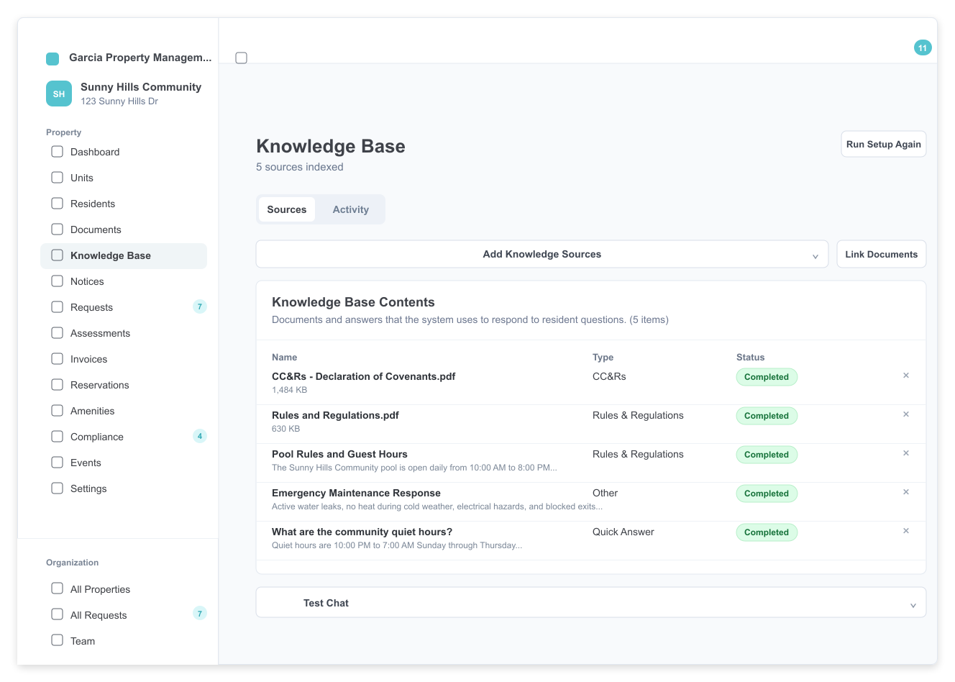Screen dimensions: 955x682
Task: Open Residents via its sidebar icon
Action: pos(58,204)
